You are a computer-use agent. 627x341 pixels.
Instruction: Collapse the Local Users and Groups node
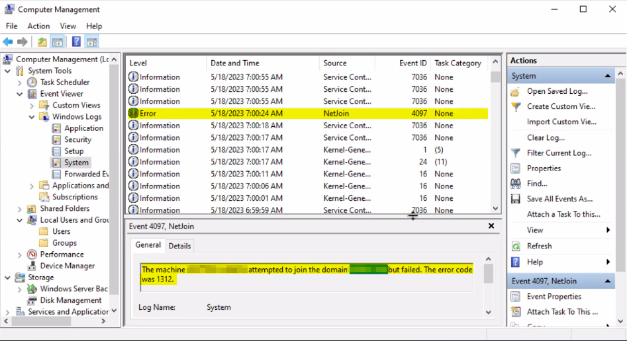click(20, 221)
